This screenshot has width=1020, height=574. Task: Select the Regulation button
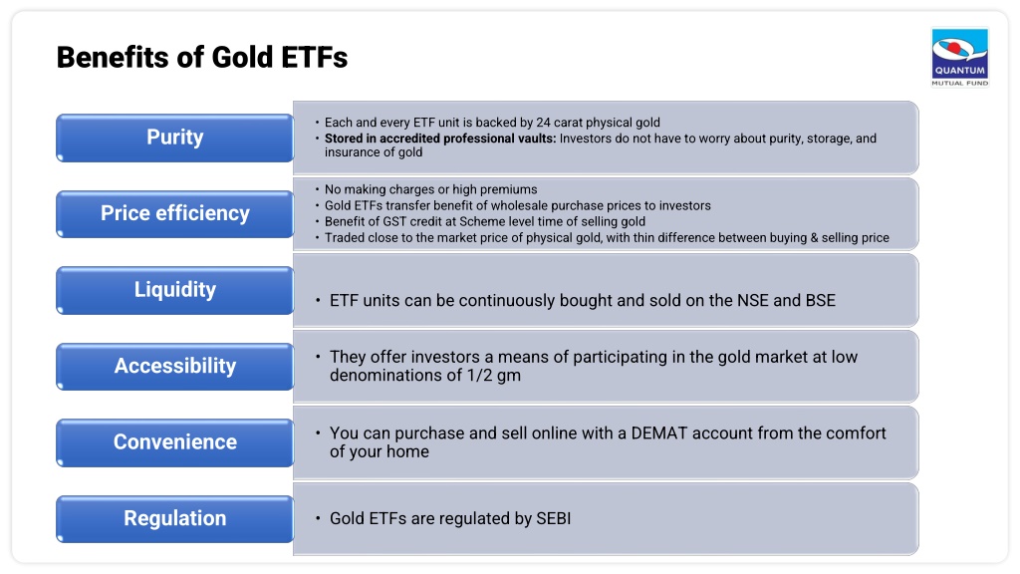pyautogui.click(x=175, y=518)
